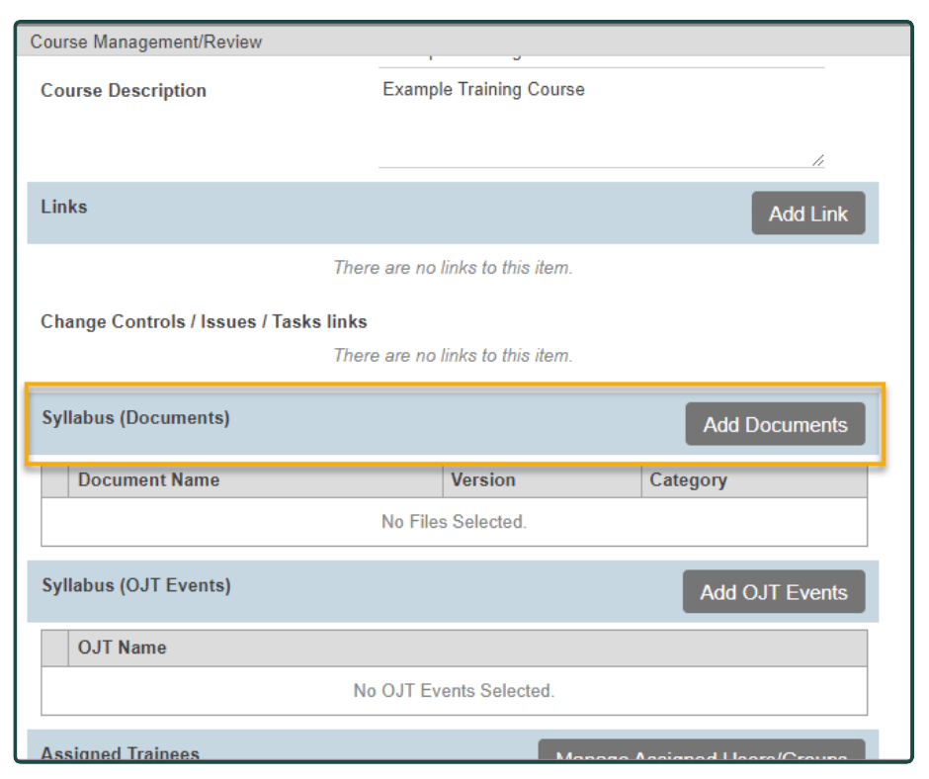Grab the Course Description textarea resize handle
Viewport: 929px width, 779px height.
[817, 160]
